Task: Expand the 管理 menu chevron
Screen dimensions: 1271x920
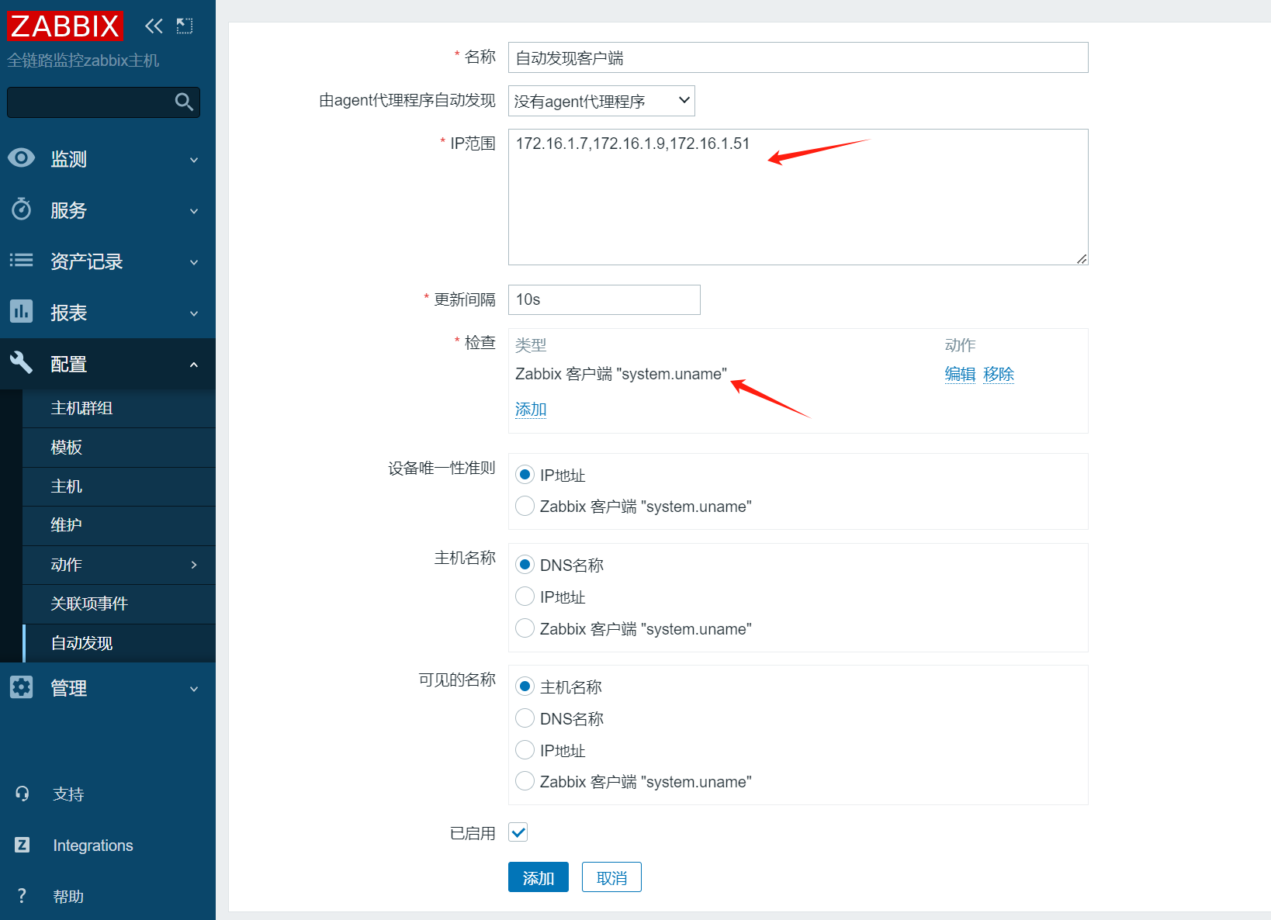Action: pyautogui.click(x=194, y=689)
